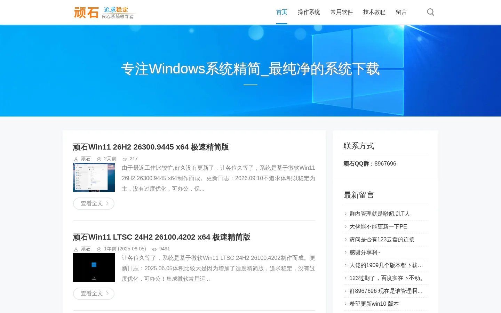Click excerpt text starting 让各位久等了，系统是基于

(218, 268)
